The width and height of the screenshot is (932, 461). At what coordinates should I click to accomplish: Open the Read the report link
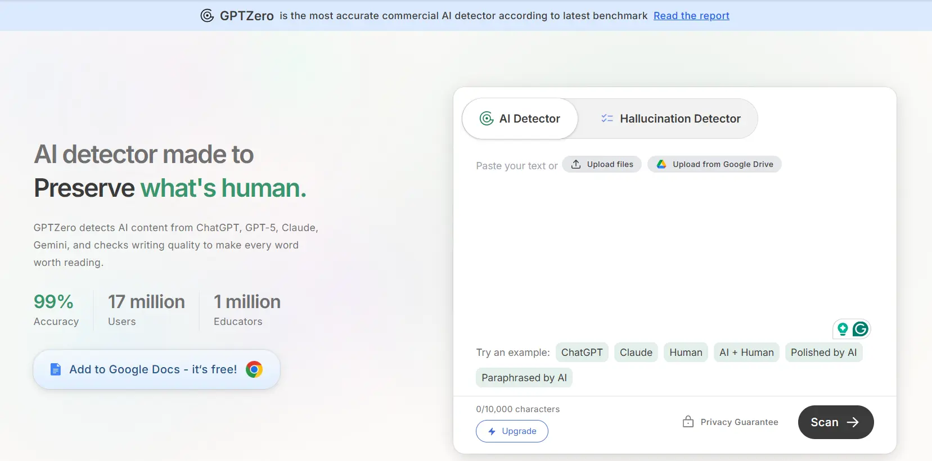click(x=691, y=16)
